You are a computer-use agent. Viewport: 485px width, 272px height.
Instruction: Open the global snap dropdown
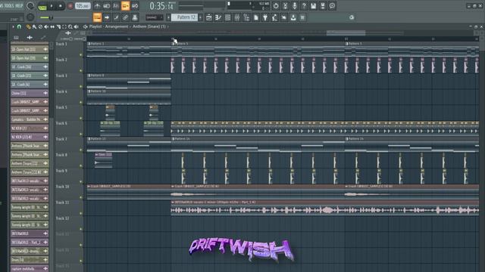[154, 17]
